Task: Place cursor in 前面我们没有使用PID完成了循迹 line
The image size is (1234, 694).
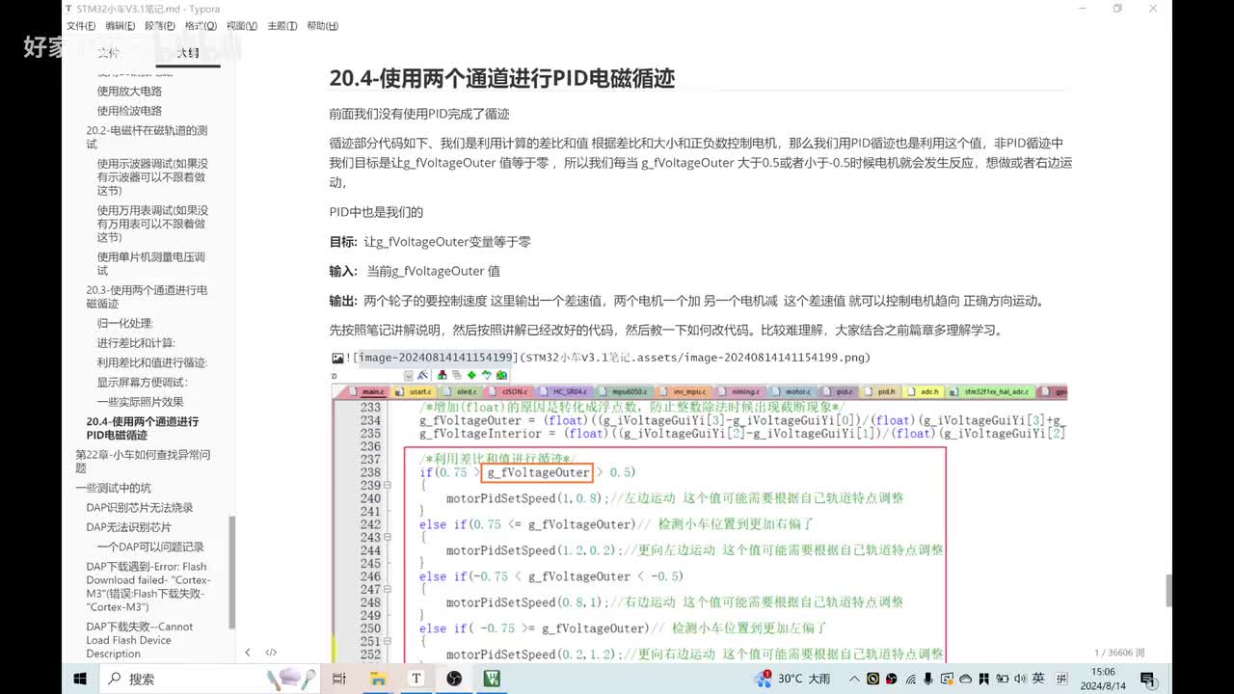Action: click(419, 114)
